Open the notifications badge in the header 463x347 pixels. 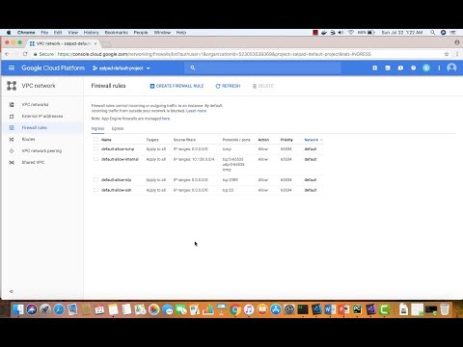(x=426, y=68)
